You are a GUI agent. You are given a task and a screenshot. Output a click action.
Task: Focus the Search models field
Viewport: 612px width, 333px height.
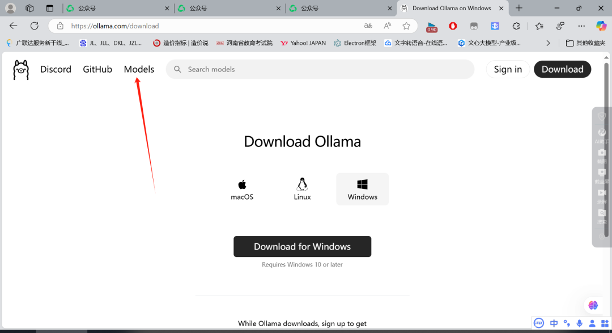pyautogui.click(x=320, y=69)
